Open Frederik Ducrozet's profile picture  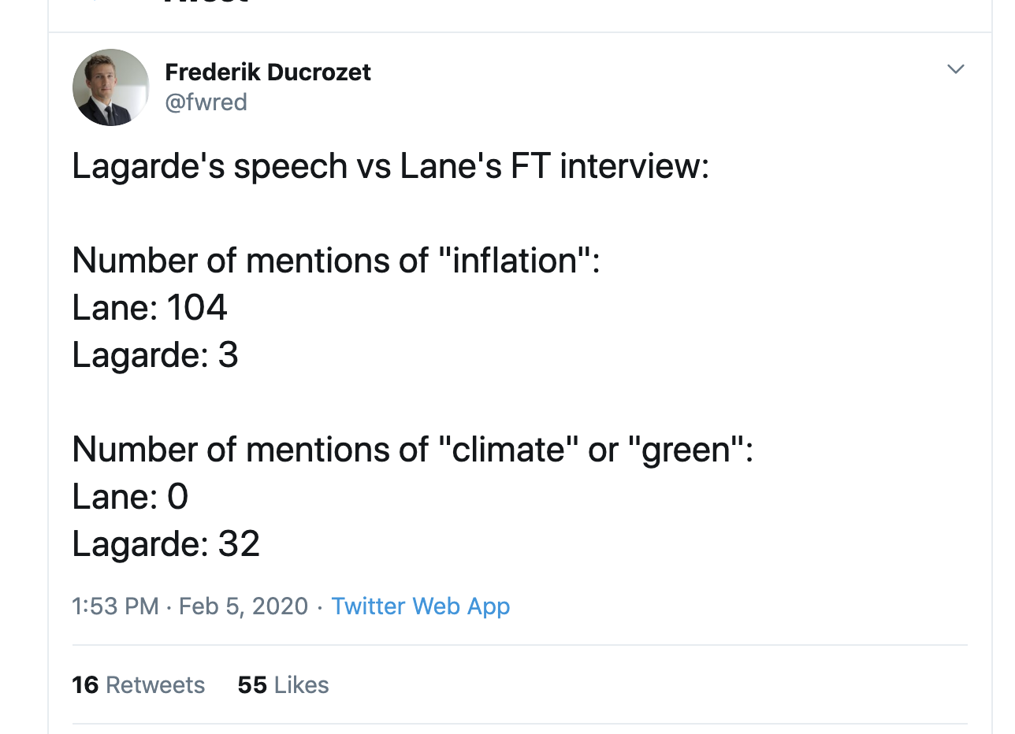(111, 87)
